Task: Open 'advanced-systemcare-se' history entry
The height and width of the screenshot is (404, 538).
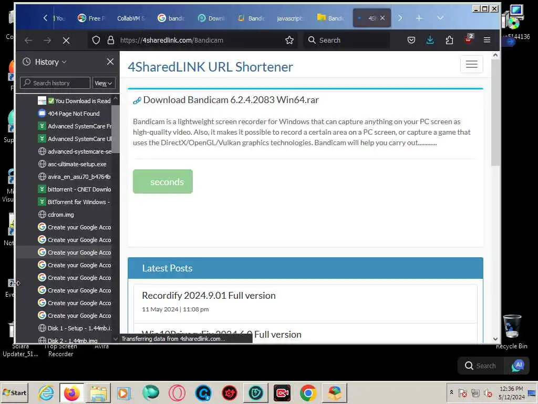Action: [x=74, y=151]
